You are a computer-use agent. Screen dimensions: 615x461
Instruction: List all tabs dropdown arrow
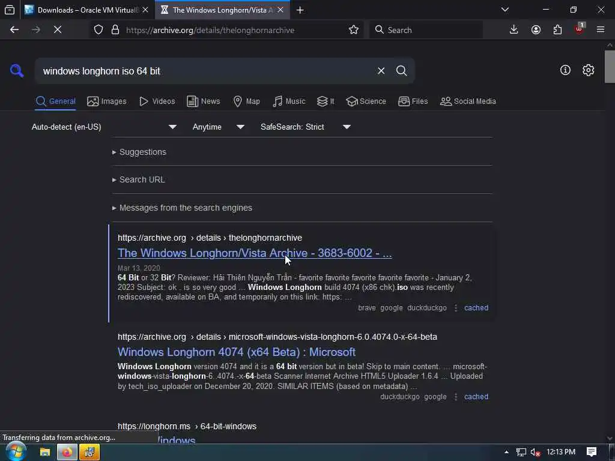pos(505,10)
